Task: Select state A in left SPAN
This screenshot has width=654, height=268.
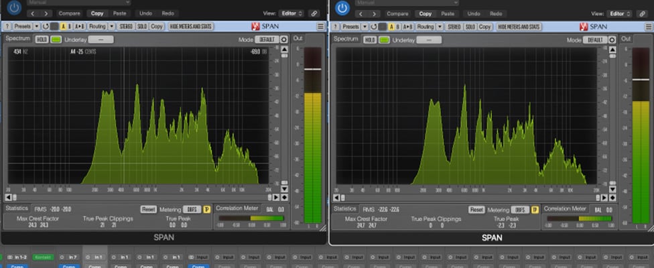Action: (64, 26)
